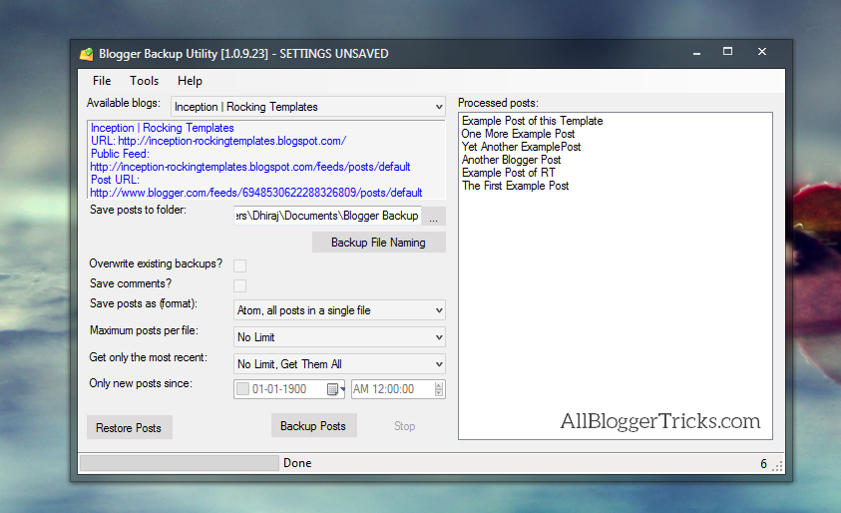The height and width of the screenshot is (513, 841).
Task: Click the 'Done' status text
Action: [297, 463]
